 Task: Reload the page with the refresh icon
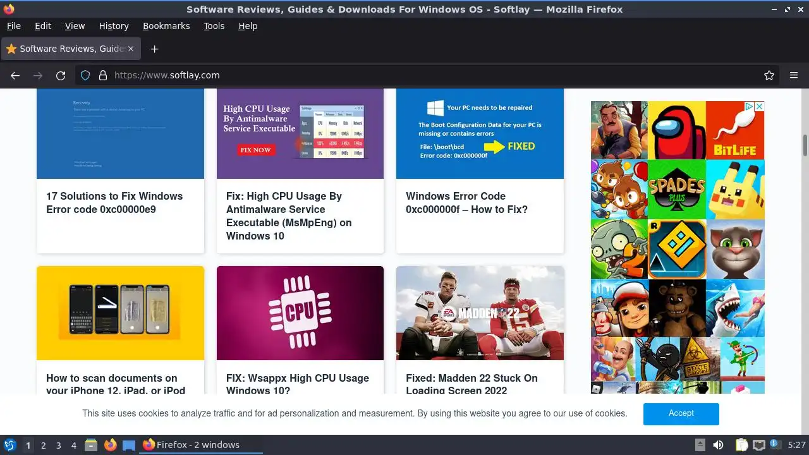click(x=61, y=75)
